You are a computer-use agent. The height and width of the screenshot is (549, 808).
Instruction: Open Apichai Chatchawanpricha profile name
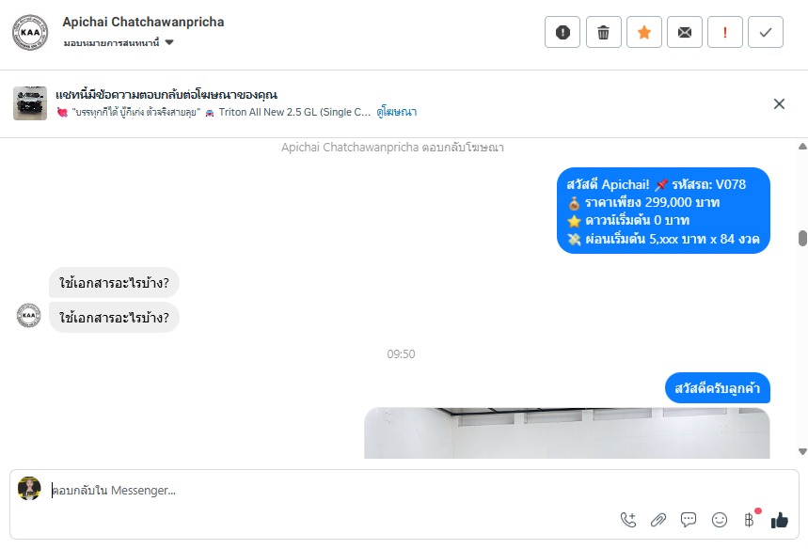click(143, 23)
